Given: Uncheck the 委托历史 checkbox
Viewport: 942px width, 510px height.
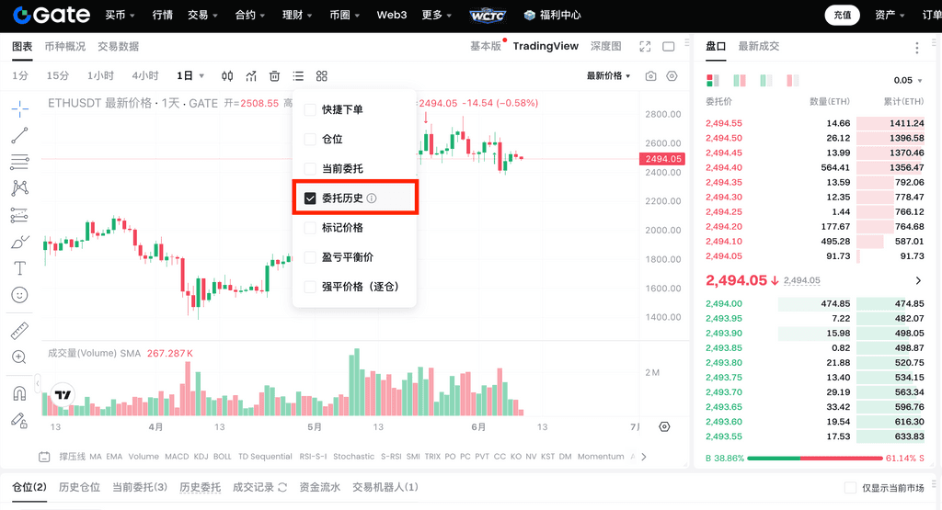Looking at the screenshot, I should 310,198.
